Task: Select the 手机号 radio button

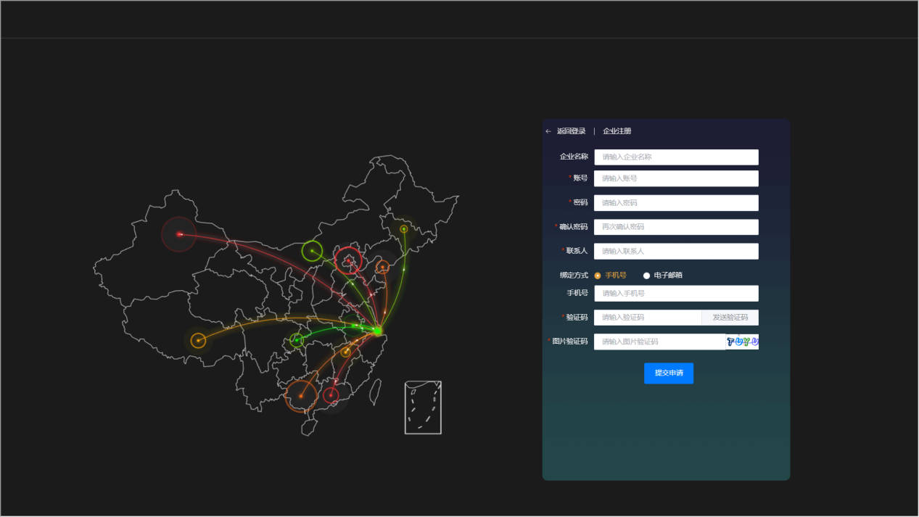Action: [598, 276]
